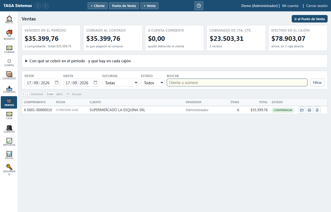Click the Demo (Administrador) user label

click(x=259, y=6)
